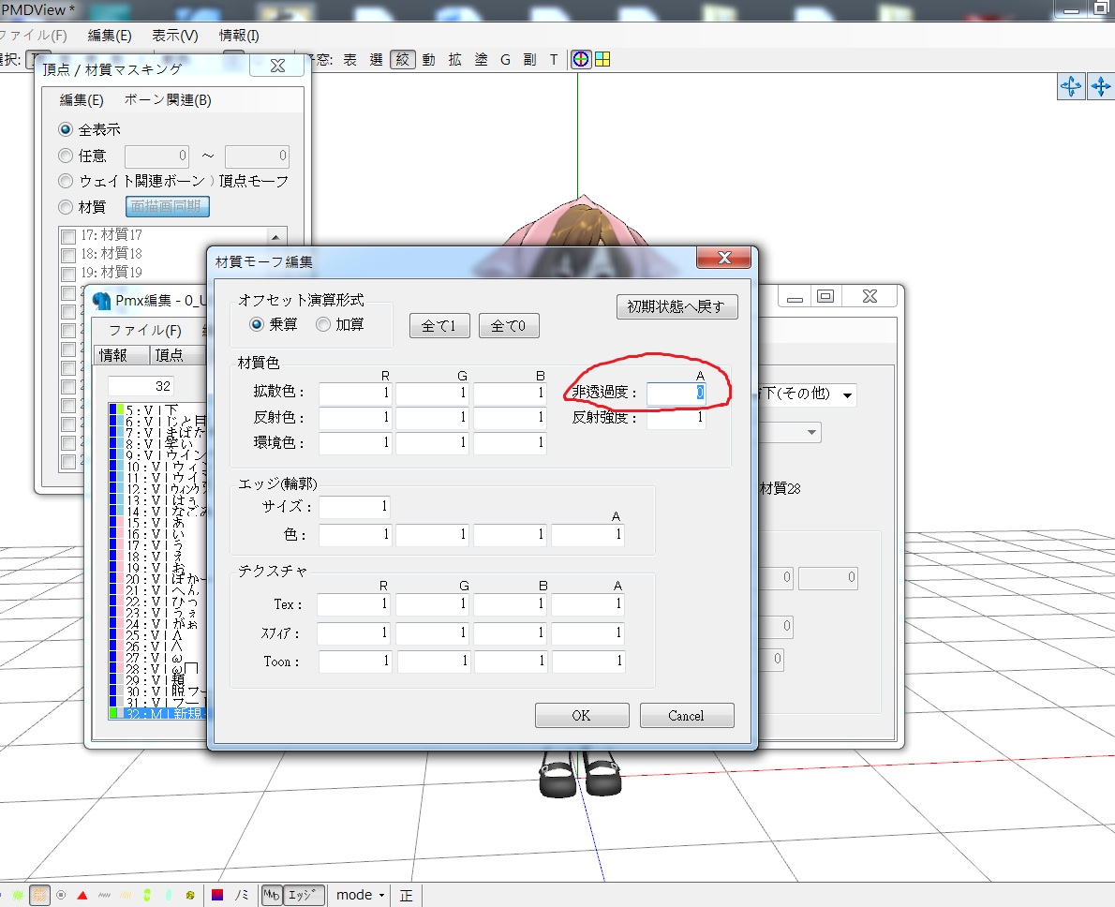Viewport: 1115px width, 907px height.
Task: Open the 拡 sub-window from toolbar
Action: [455, 60]
